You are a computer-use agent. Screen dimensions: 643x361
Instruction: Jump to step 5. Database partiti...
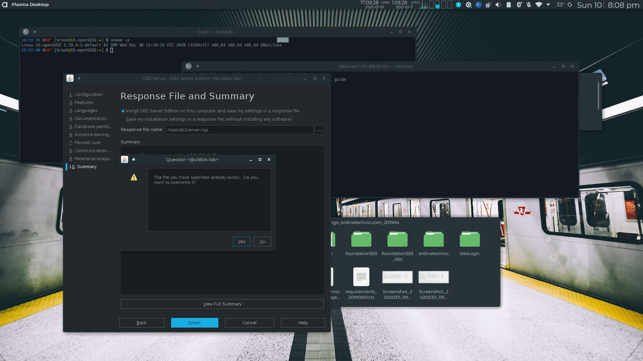click(x=91, y=127)
